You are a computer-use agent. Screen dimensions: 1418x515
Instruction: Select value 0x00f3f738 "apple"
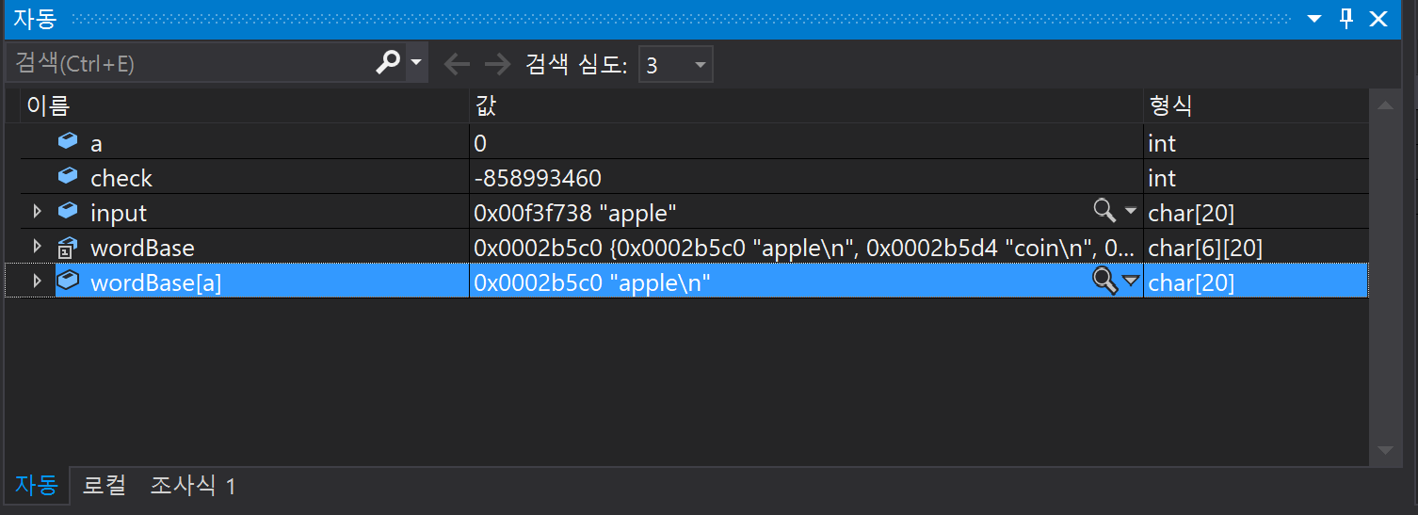coord(575,213)
